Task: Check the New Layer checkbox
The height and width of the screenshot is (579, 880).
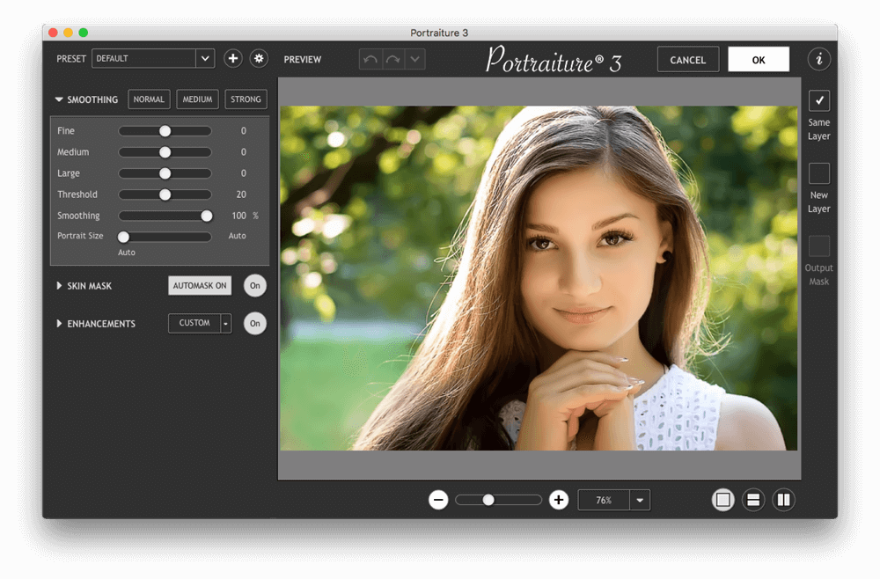Action: [818, 173]
